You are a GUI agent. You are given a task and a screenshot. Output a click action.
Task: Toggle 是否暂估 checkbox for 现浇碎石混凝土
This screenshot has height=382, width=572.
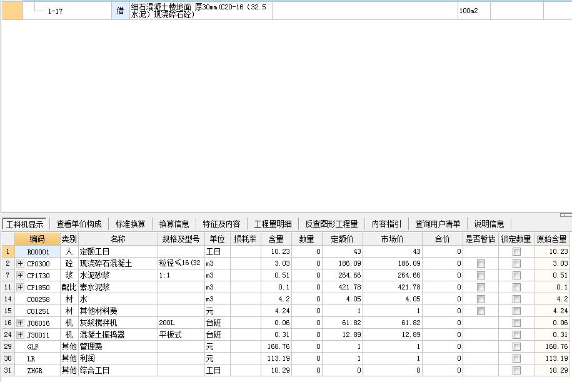[481, 263]
